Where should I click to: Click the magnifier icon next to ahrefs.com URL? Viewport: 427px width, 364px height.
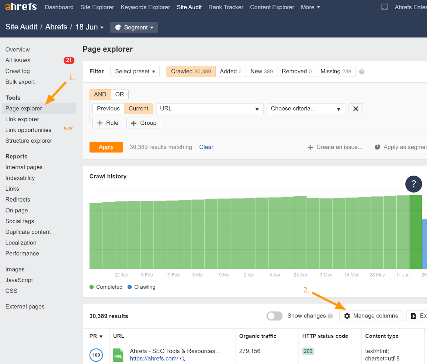pyautogui.click(x=183, y=358)
